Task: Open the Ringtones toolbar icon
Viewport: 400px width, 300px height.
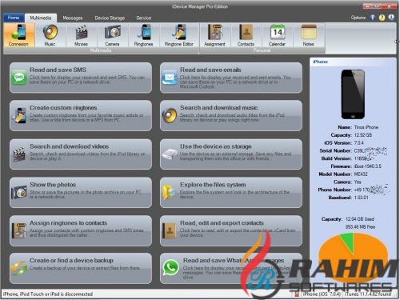Action: pyautogui.click(x=144, y=35)
